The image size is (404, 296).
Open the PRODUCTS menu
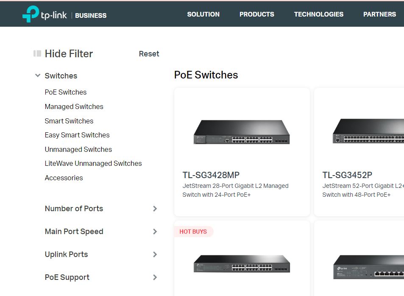(x=257, y=14)
